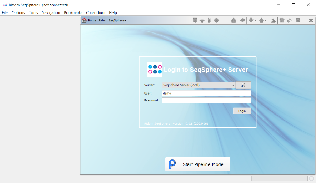Image resolution: width=316 pixels, height=183 pixels.
Task: Click Start Pipeline Mode button
Action: pyautogui.click(x=198, y=164)
